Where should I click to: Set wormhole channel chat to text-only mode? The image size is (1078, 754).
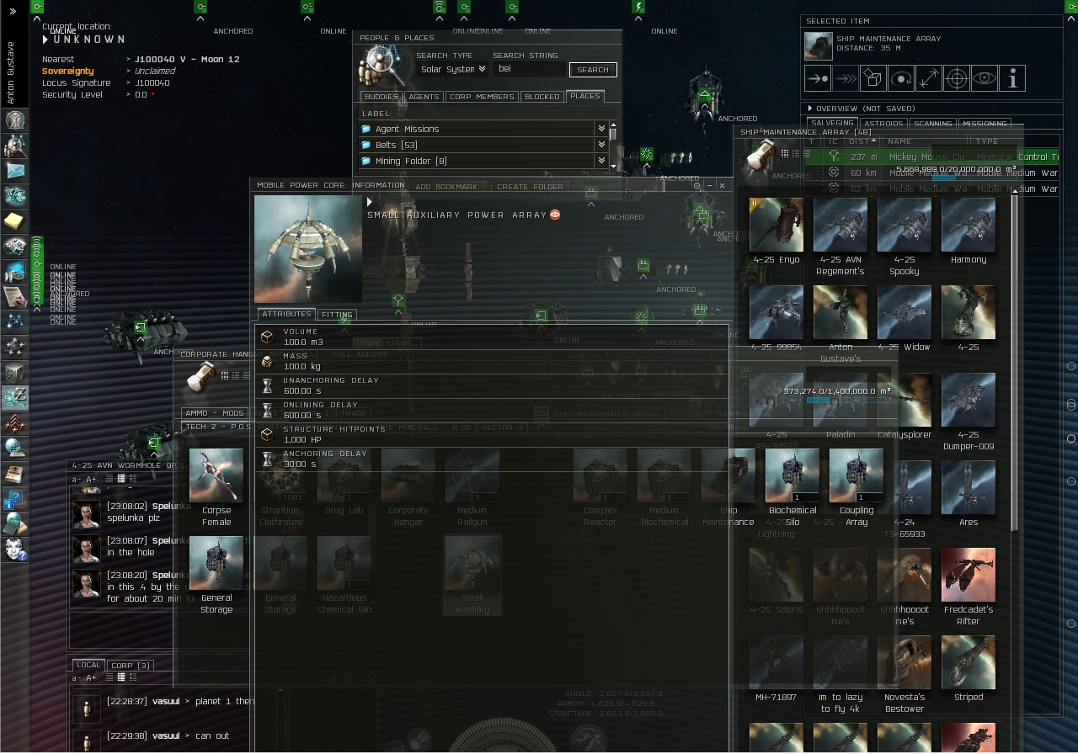[109, 479]
